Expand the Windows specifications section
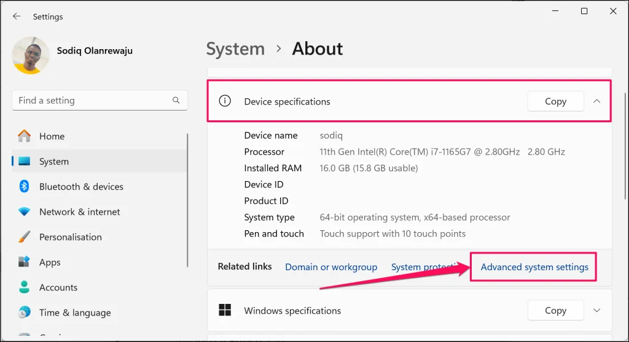This screenshot has height=342, width=629. (x=597, y=311)
